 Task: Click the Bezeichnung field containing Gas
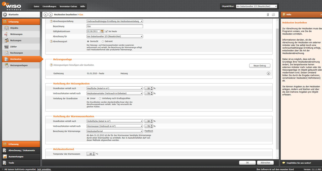click(x=115, y=26)
